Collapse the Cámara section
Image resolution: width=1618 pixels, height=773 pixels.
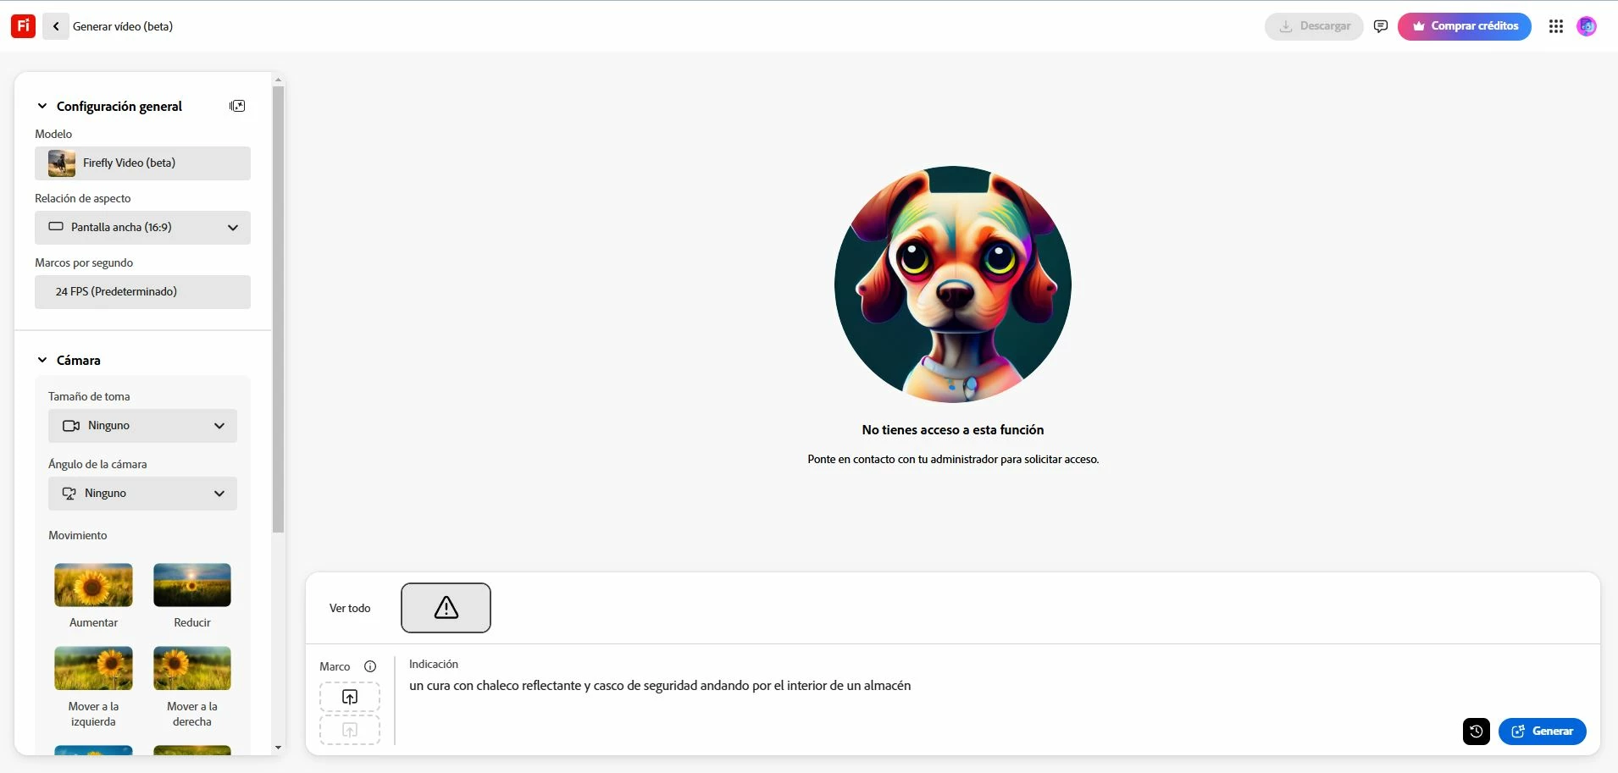pyautogui.click(x=42, y=360)
